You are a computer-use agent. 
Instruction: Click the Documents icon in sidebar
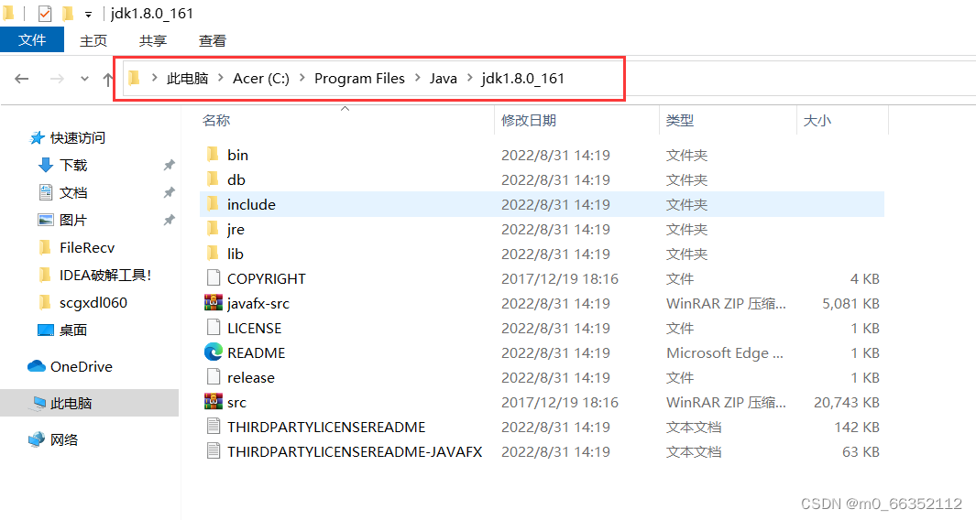pyautogui.click(x=46, y=192)
